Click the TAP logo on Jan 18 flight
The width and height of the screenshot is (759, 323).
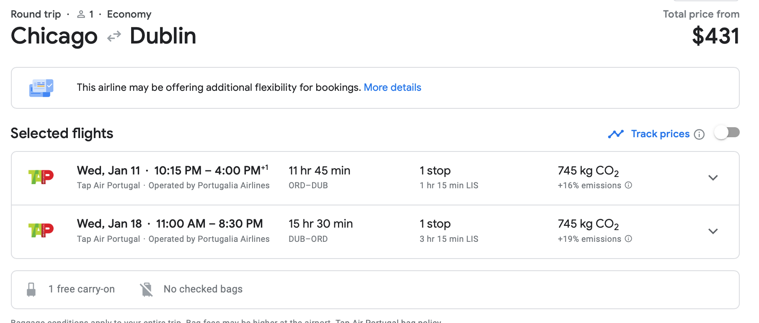tap(41, 230)
